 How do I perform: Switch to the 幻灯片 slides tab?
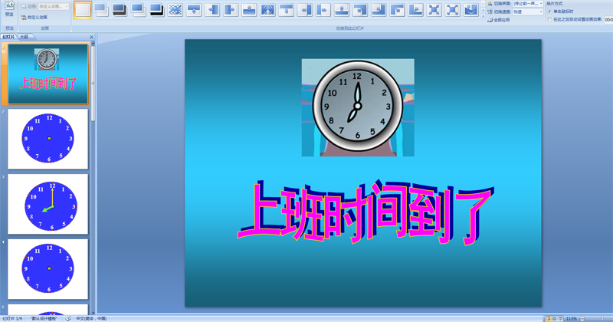coord(8,37)
